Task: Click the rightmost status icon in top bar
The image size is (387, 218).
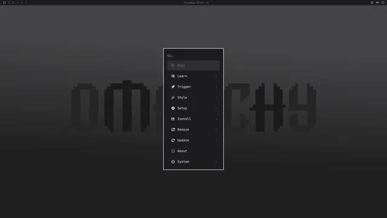Action: tap(383, 2)
